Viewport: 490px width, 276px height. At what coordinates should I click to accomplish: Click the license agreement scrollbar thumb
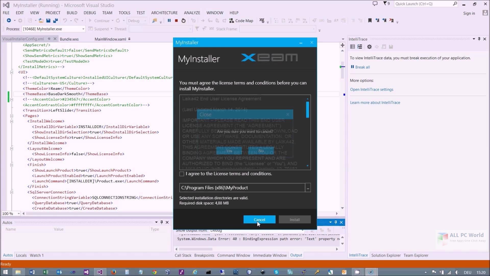point(308,110)
